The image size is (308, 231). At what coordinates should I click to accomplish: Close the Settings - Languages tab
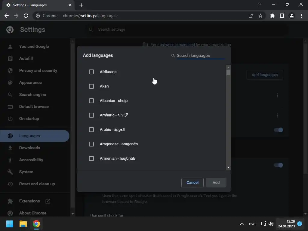tap(70, 5)
